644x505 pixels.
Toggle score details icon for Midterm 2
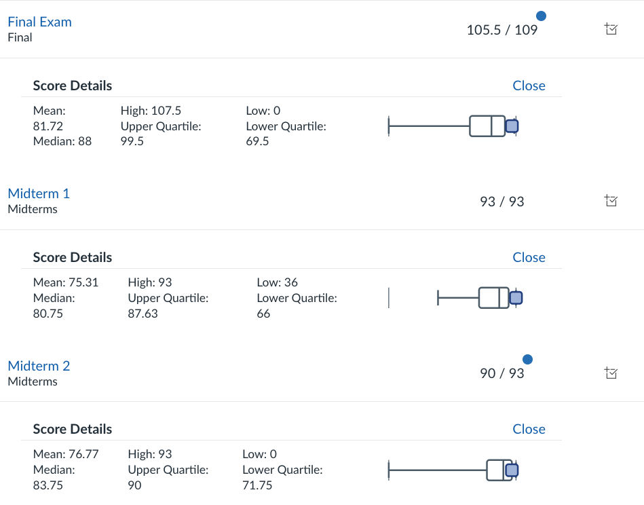(x=611, y=373)
